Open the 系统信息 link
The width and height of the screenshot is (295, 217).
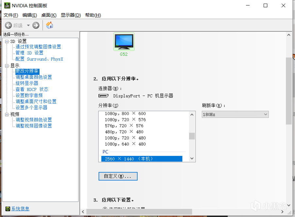click(20, 209)
